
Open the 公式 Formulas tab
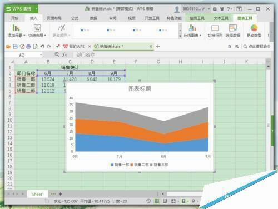point(75,18)
